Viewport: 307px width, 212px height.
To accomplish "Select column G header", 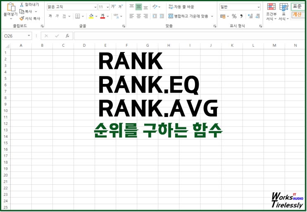I will 148,45.
